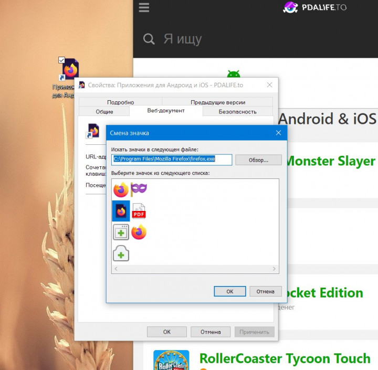This screenshot has height=370, width=378.
Task: Open the Предыдущие версии tab
Action: click(218, 102)
